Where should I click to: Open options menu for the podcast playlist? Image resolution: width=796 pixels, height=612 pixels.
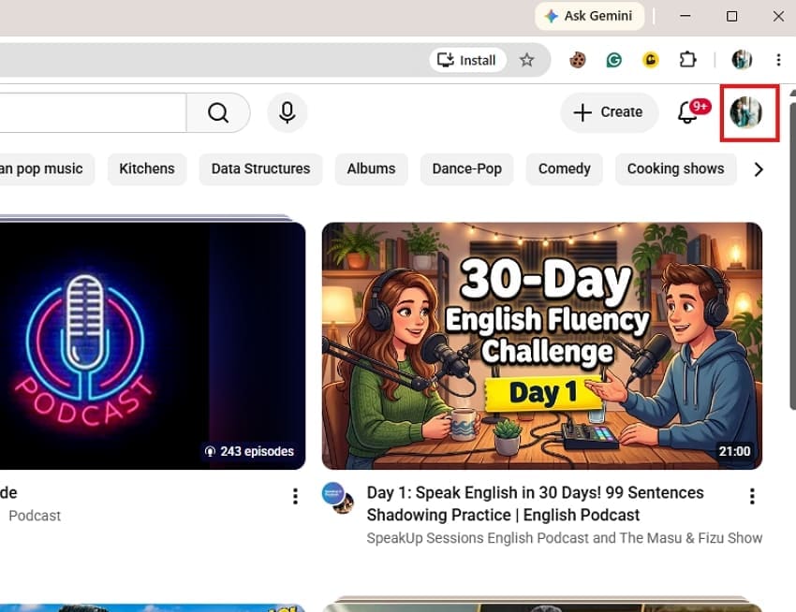coord(295,496)
